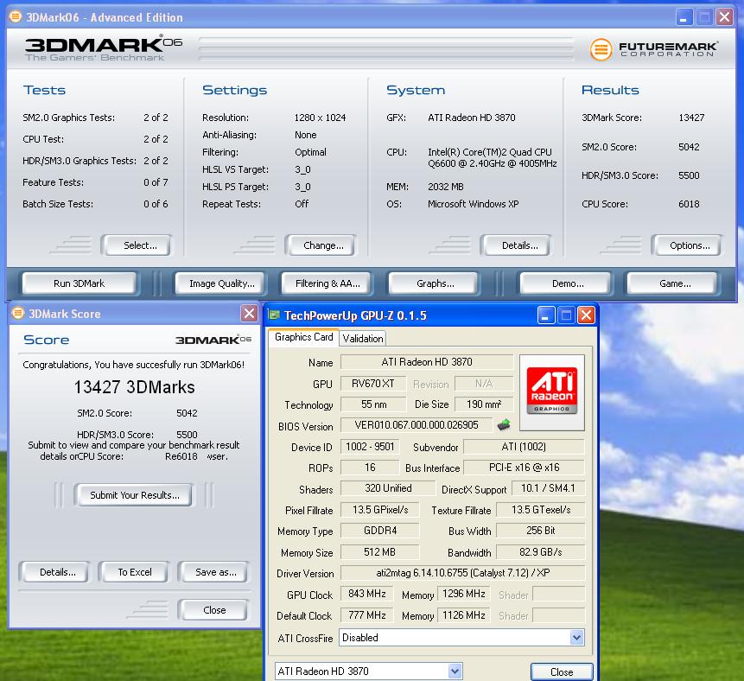Image resolution: width=744 pixels, height=681 pixels.
Task: Click the DirectX Support 10.1 / SM4.1 field
Action: (548, 488)
